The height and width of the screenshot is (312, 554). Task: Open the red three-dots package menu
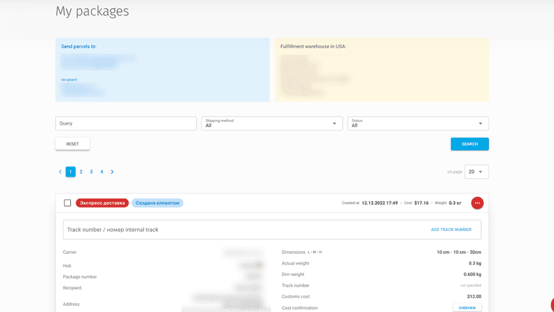pos(477,203)
